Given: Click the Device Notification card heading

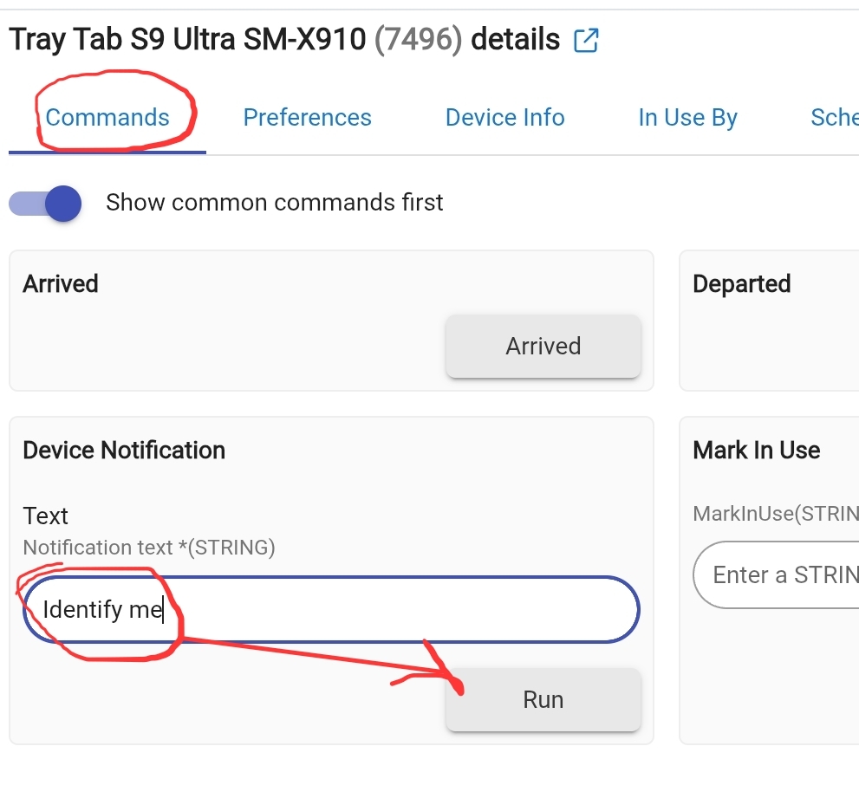Looking at the screenshot, I should tap(124, 451).
